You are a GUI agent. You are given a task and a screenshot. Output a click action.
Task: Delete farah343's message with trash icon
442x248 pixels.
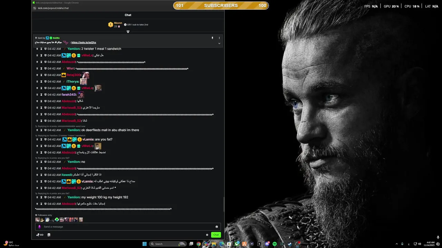(x=37, y=95)
